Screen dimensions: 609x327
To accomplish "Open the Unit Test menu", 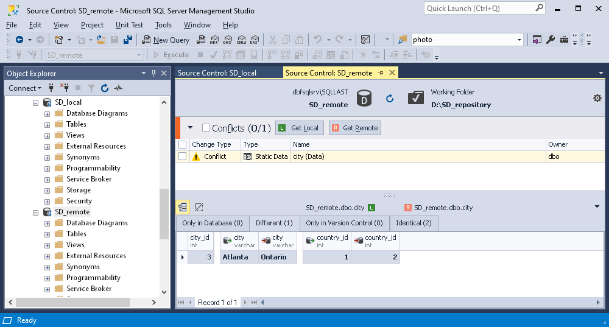I will [x=129, y=25].
